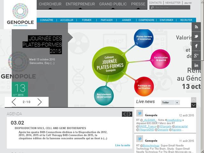Click JOURNÉE DES PLATES-FORMES 2015 headline

42,45
